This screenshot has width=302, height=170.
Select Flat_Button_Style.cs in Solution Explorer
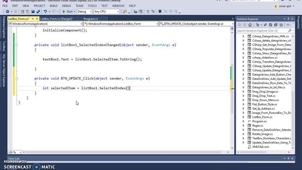pos(265,104)
